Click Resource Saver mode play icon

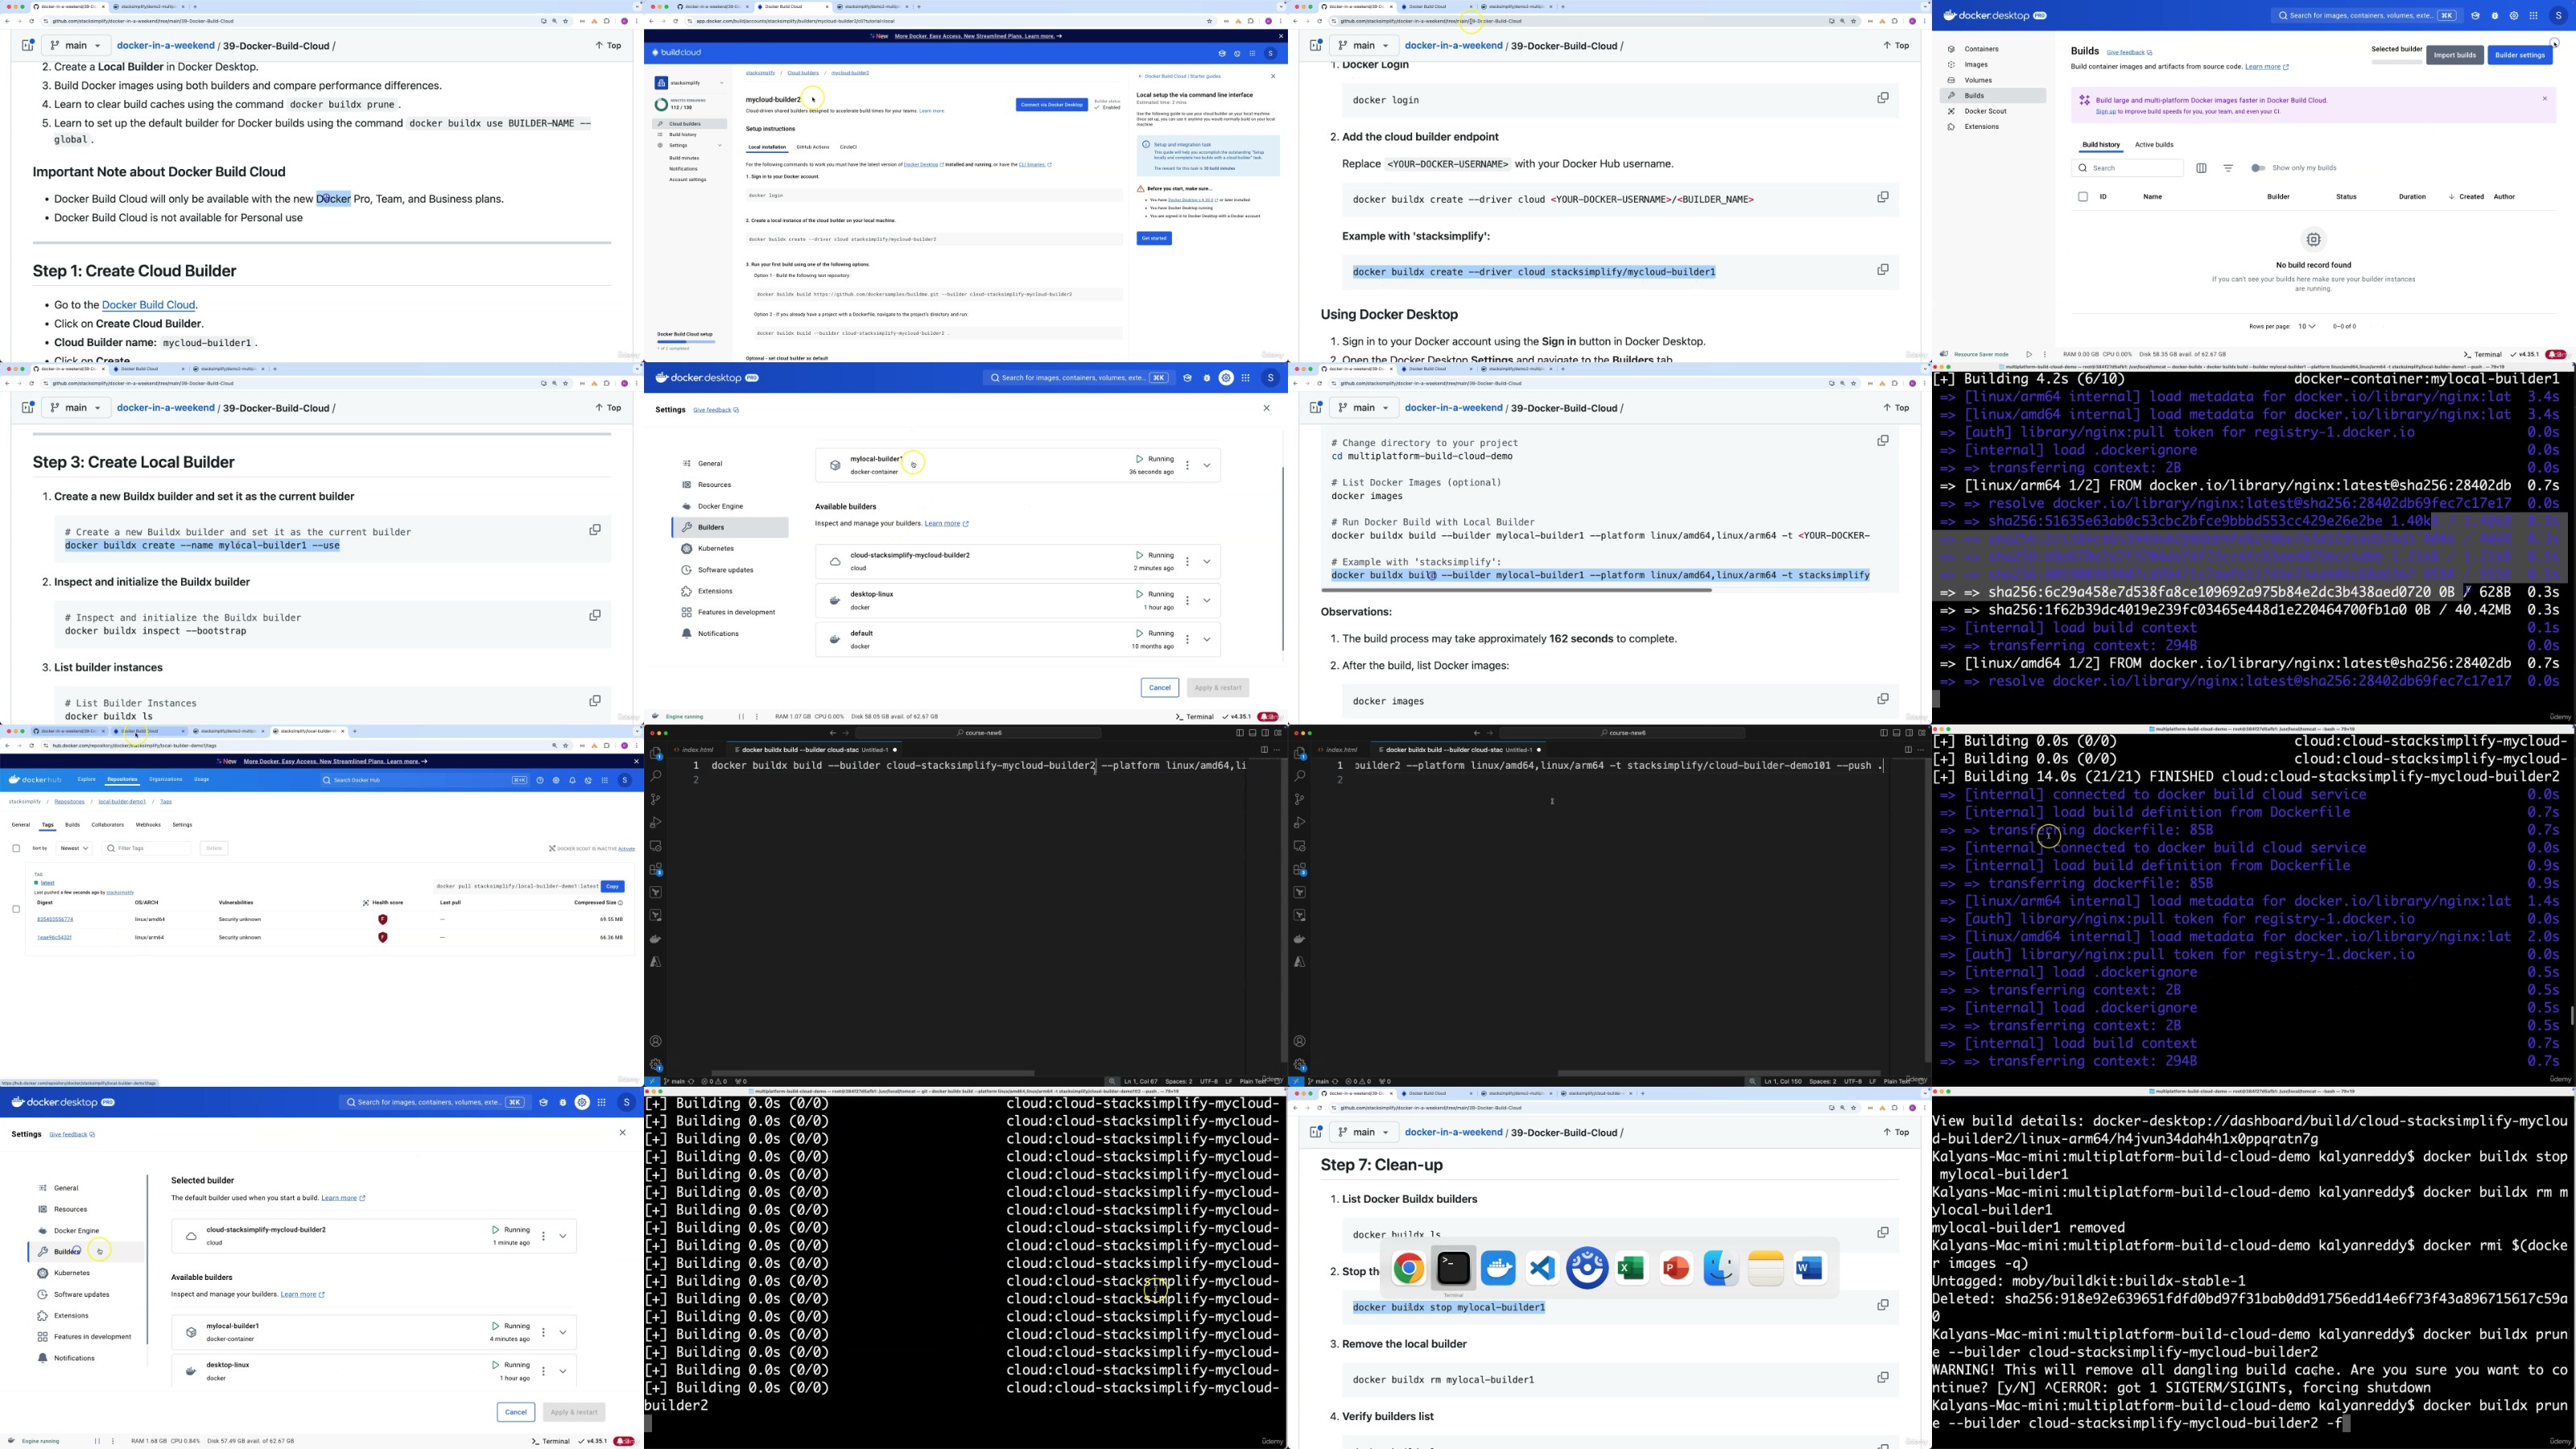pyautogui.click(x=2029, y=354)
